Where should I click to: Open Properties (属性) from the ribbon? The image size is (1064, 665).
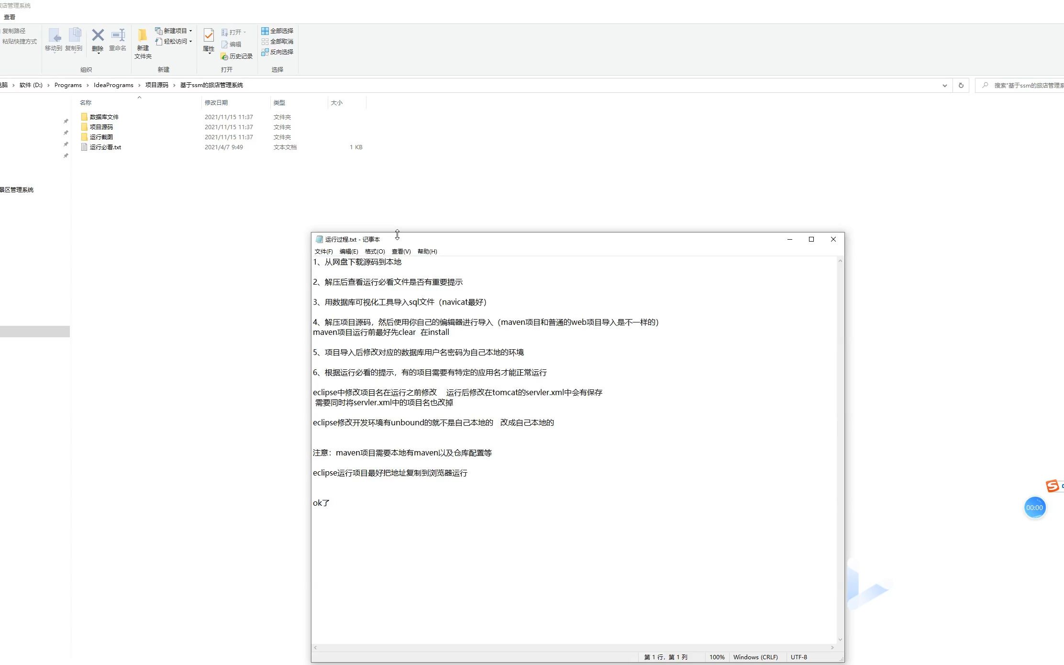click(x=209, y=36)
